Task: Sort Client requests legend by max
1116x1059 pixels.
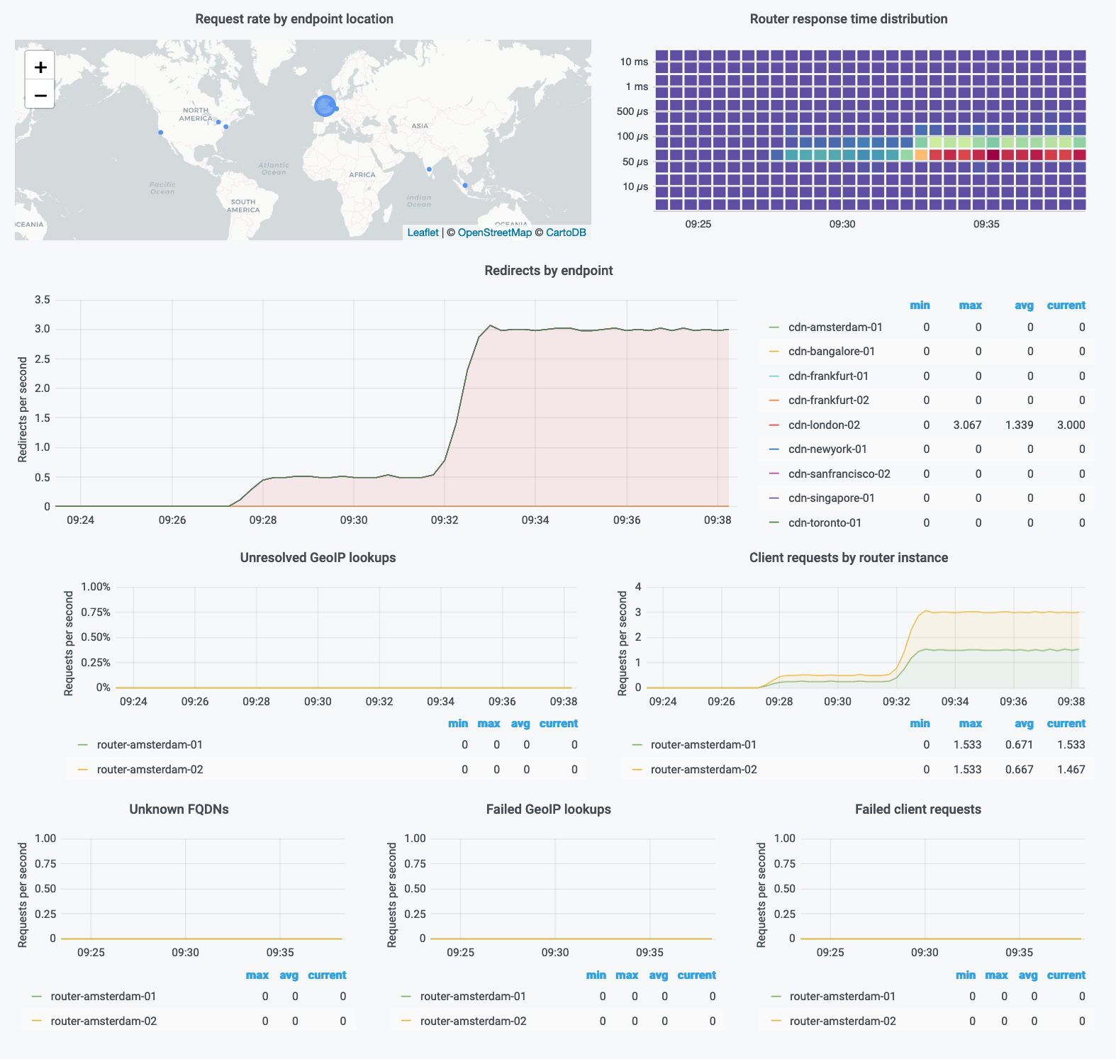Action: [x=970, y=724]
